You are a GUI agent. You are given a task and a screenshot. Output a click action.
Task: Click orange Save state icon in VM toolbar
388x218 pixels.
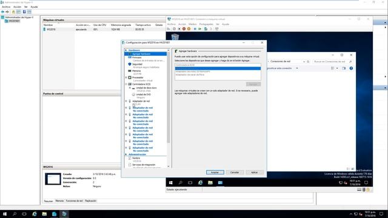[x=189, y=29]
